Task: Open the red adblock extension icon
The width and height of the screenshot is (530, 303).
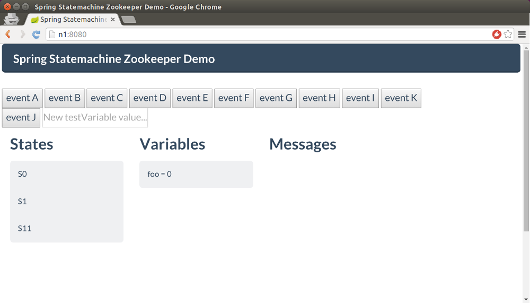Action: click(x=497, y=34)
